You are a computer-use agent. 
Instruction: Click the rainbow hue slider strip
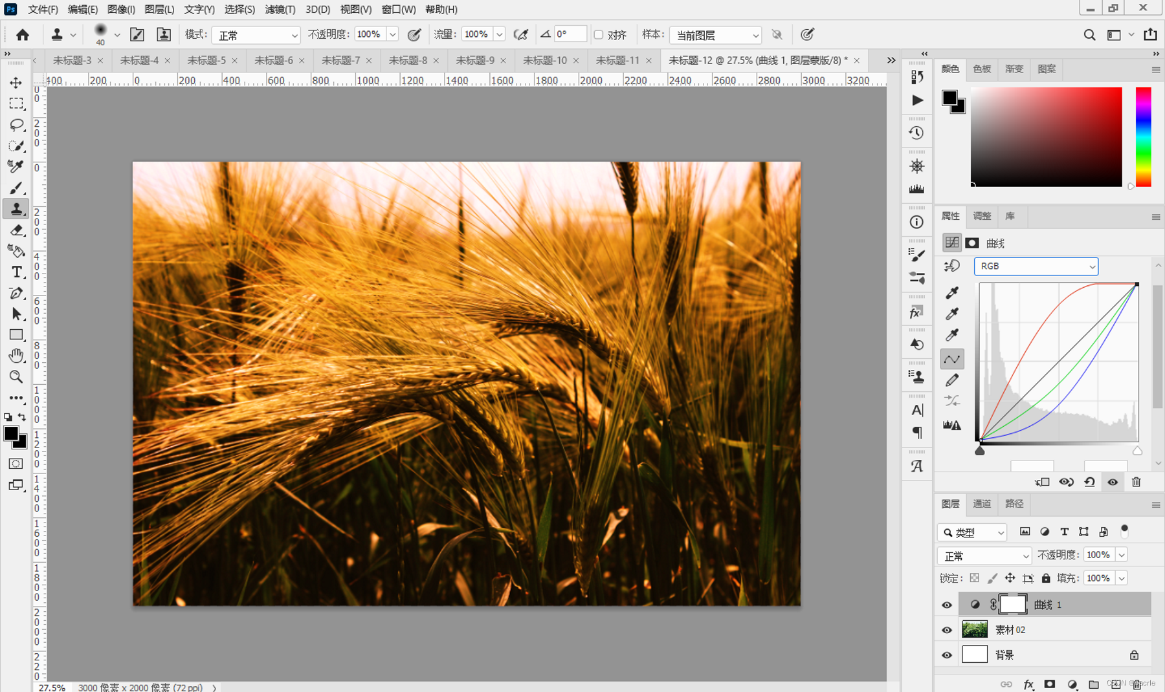1144,137
